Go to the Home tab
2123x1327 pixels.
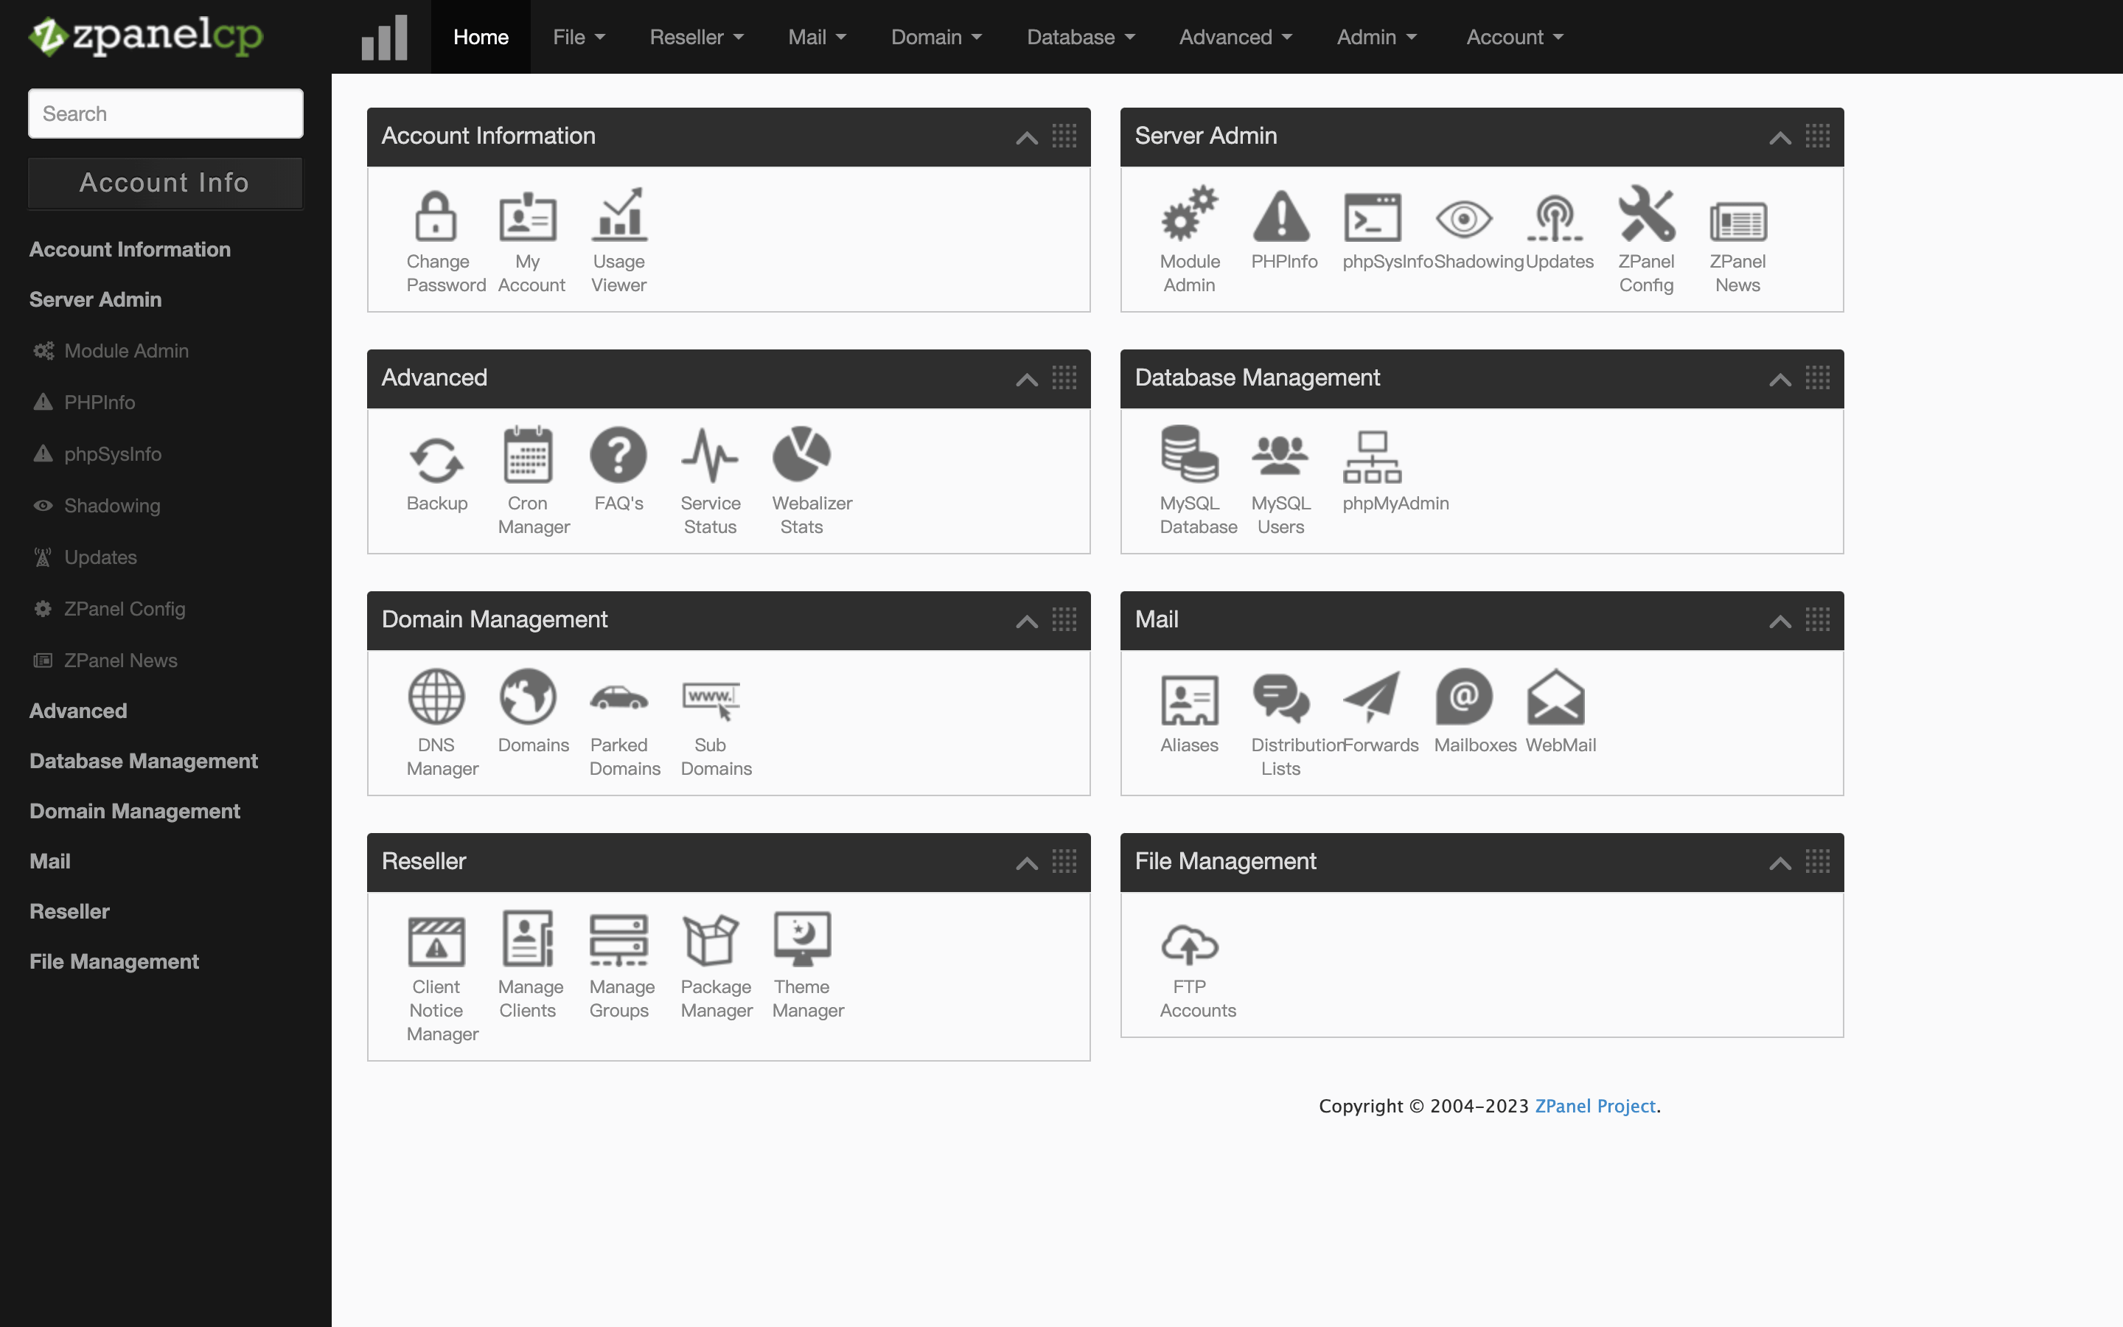[x=481, y=37]
